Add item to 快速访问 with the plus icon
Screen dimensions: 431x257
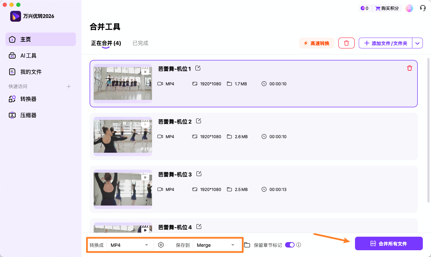point(69,86)
